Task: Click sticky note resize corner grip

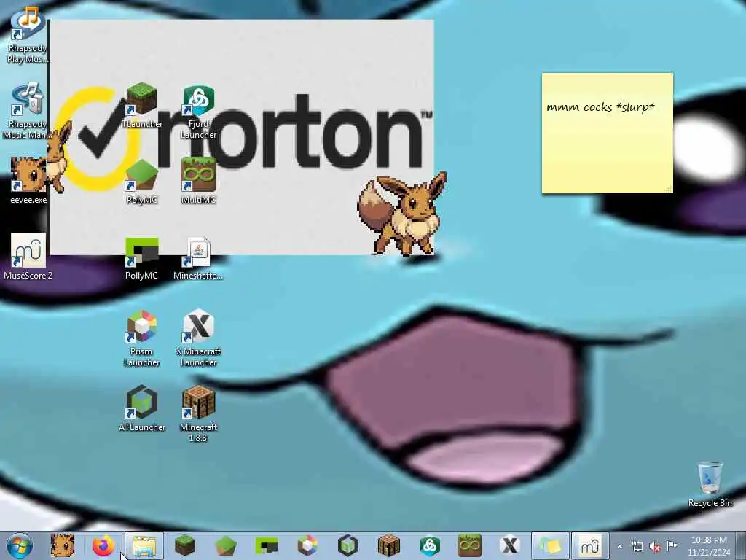Action: (668, 189)
